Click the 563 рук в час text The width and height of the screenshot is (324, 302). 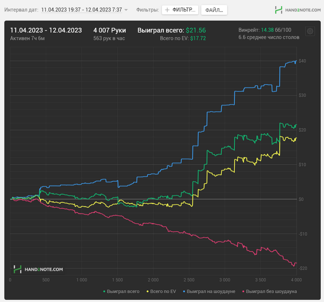coord(109,38)
